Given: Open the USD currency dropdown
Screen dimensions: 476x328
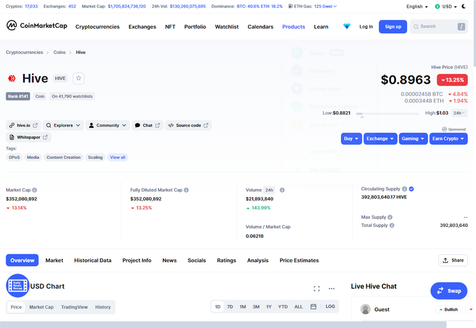Looking at the screenshot, I should (x=446, y=6).
